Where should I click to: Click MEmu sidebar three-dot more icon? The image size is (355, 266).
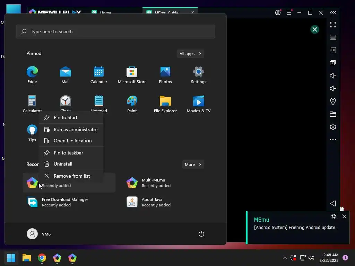(x=333, y=140)
